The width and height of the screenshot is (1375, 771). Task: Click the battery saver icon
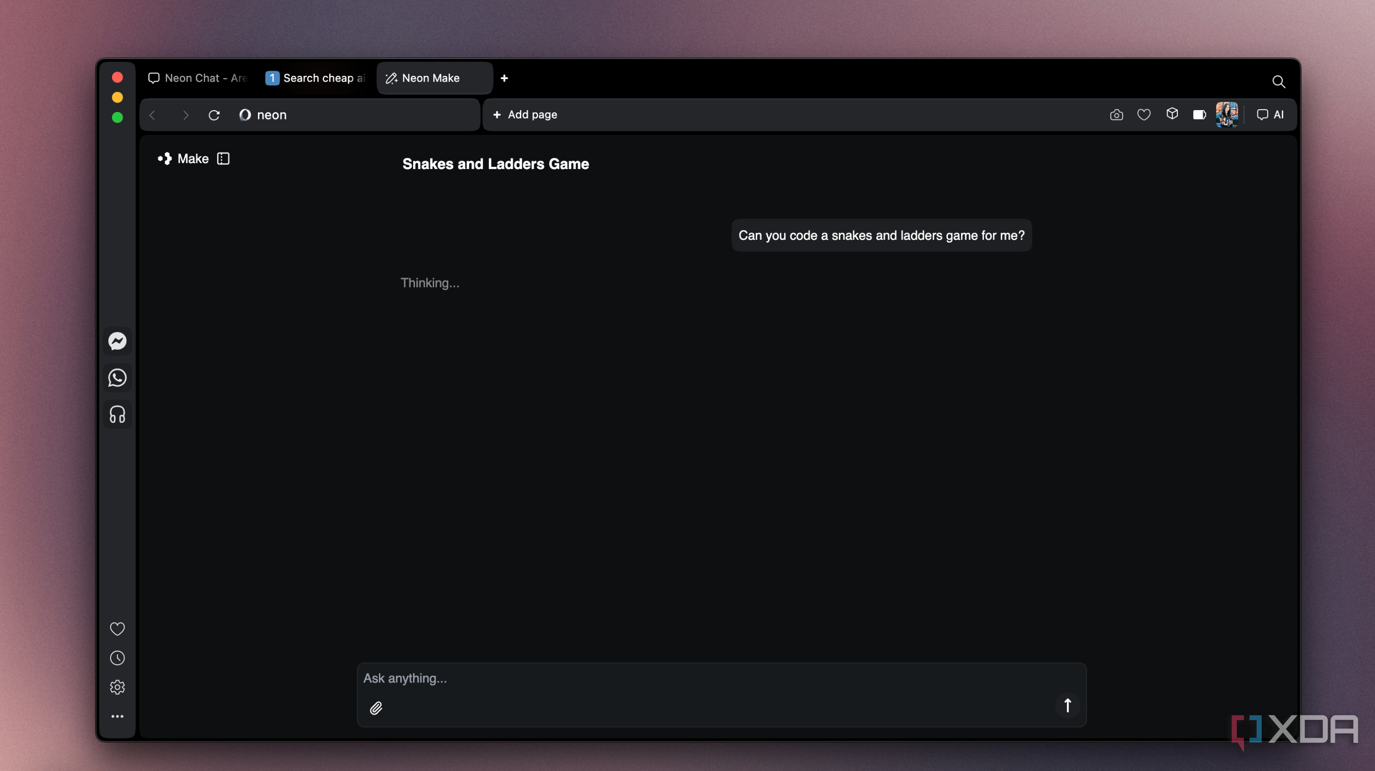coord(1199,115)
